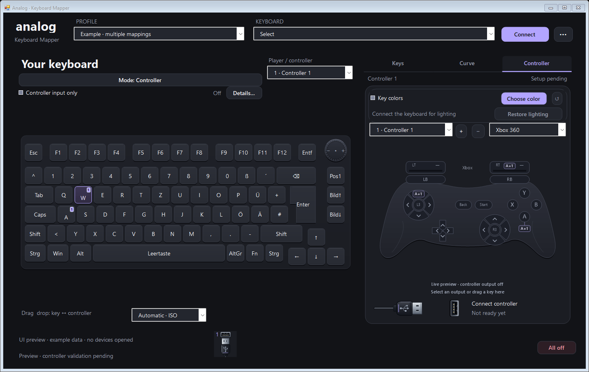The width and height of the screenshot is (589, 372).
Task: Click the A+1 mapping tag under A button
Action: click(x=524, y=228)
